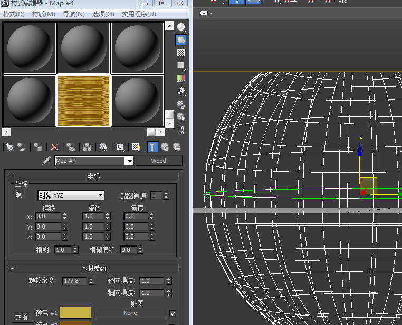
Task: Click the Make Unique icon
Action: (x=87, y=147)
